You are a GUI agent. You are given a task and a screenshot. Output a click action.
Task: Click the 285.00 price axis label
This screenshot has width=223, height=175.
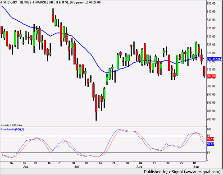[211, 111]
